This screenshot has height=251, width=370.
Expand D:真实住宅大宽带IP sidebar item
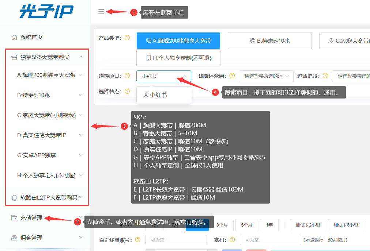click(81, 135)
